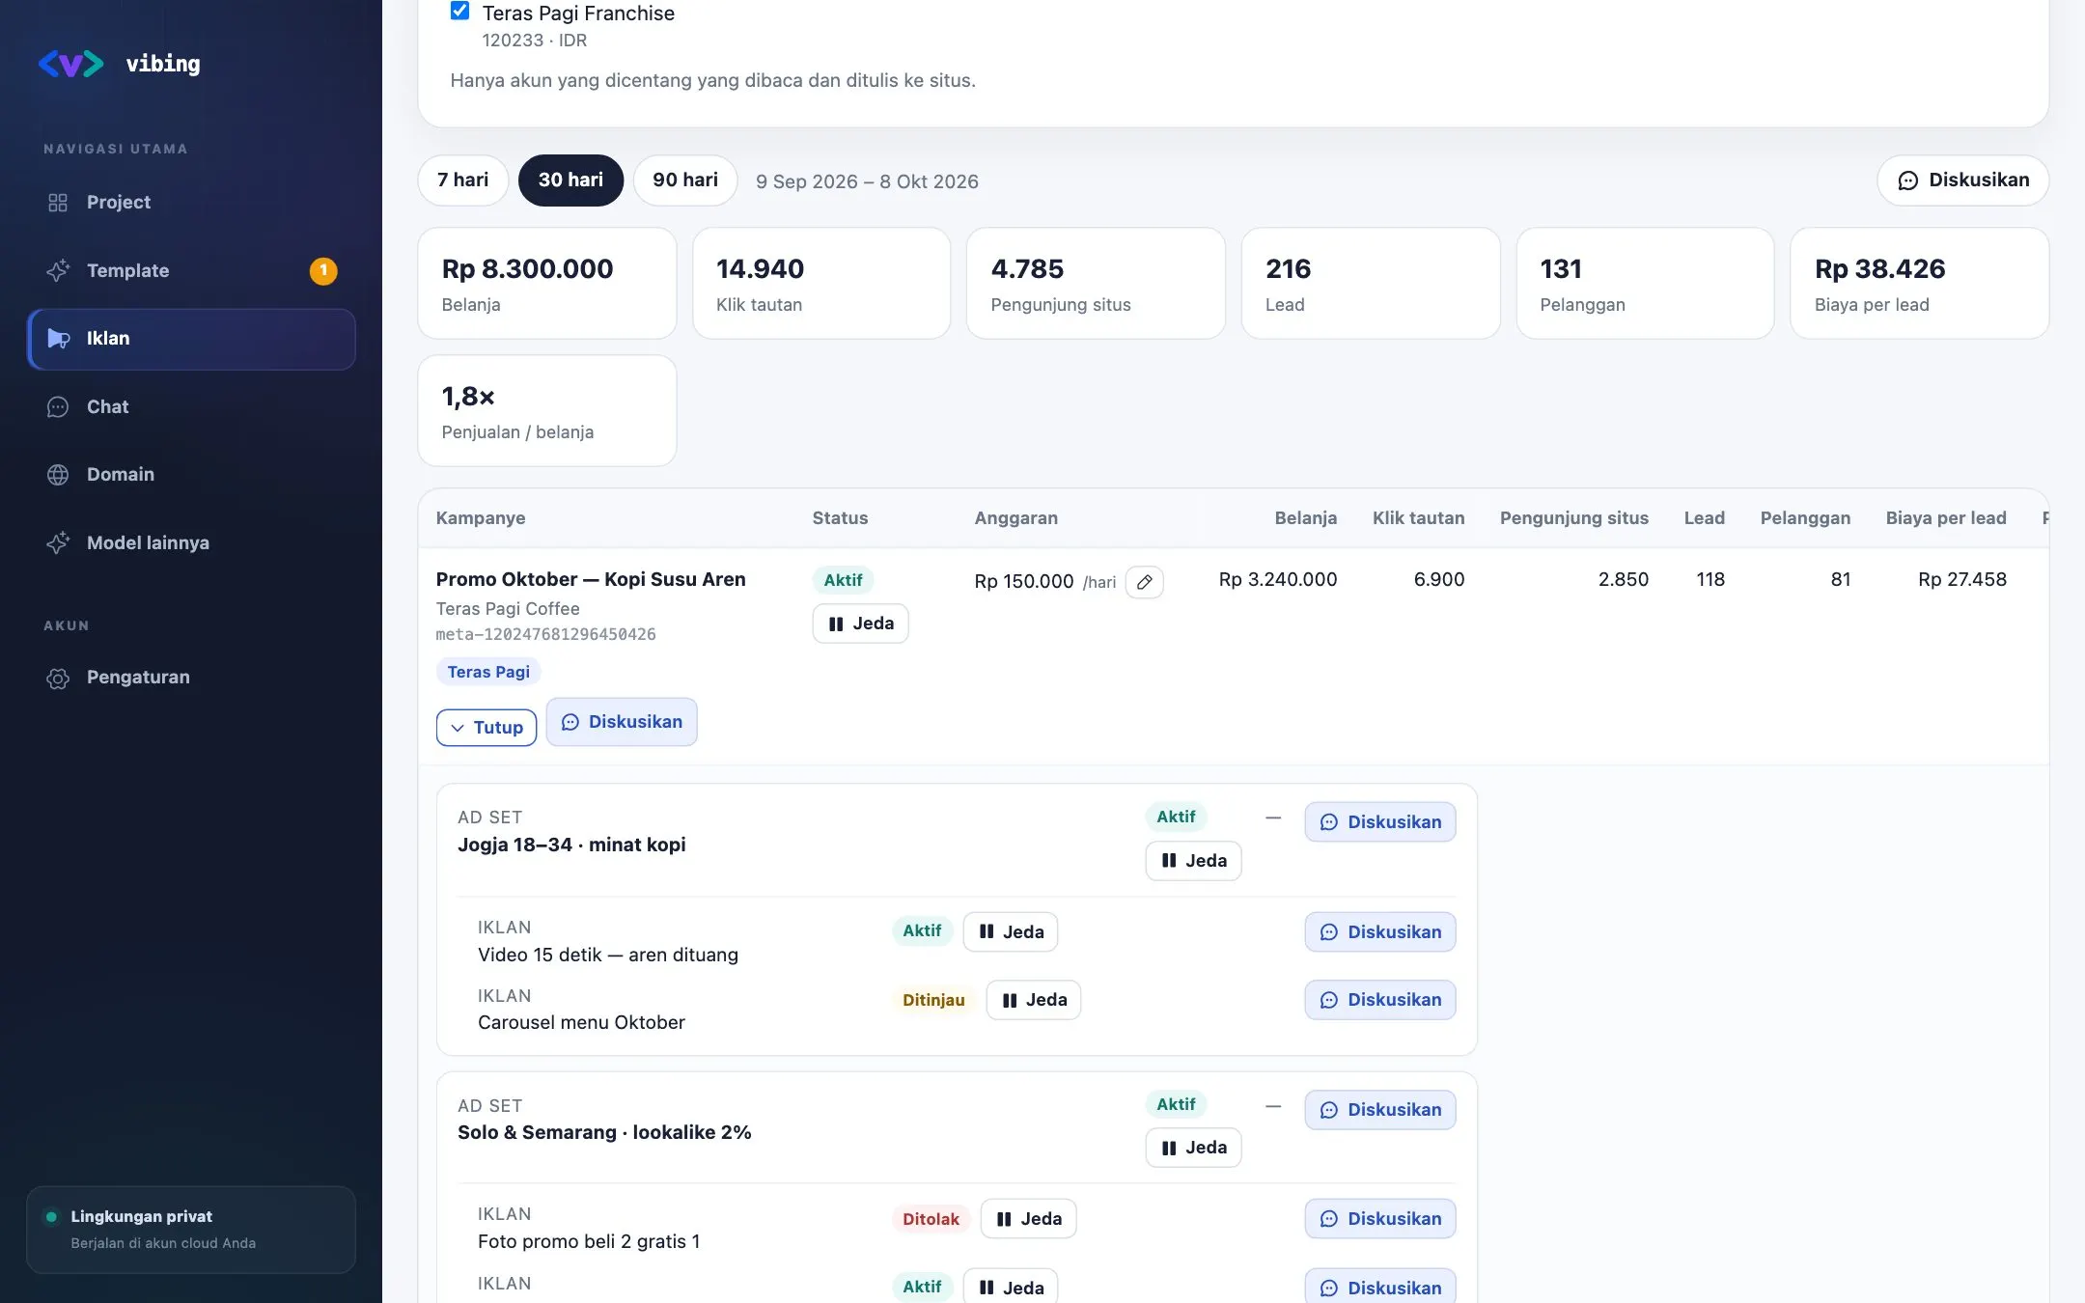Click the vibing logo icon
The image size is (2085, 1303).
pyautogui.click(x=71, y=64)
